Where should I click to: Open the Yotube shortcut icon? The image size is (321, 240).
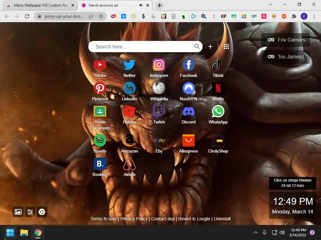(100, 65)
